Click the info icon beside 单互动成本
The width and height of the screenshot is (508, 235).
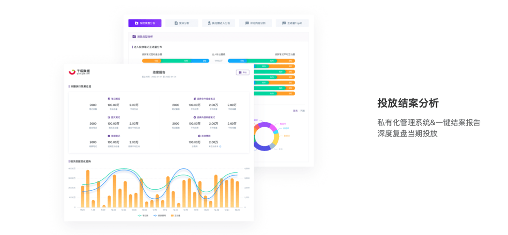[220, 147]
